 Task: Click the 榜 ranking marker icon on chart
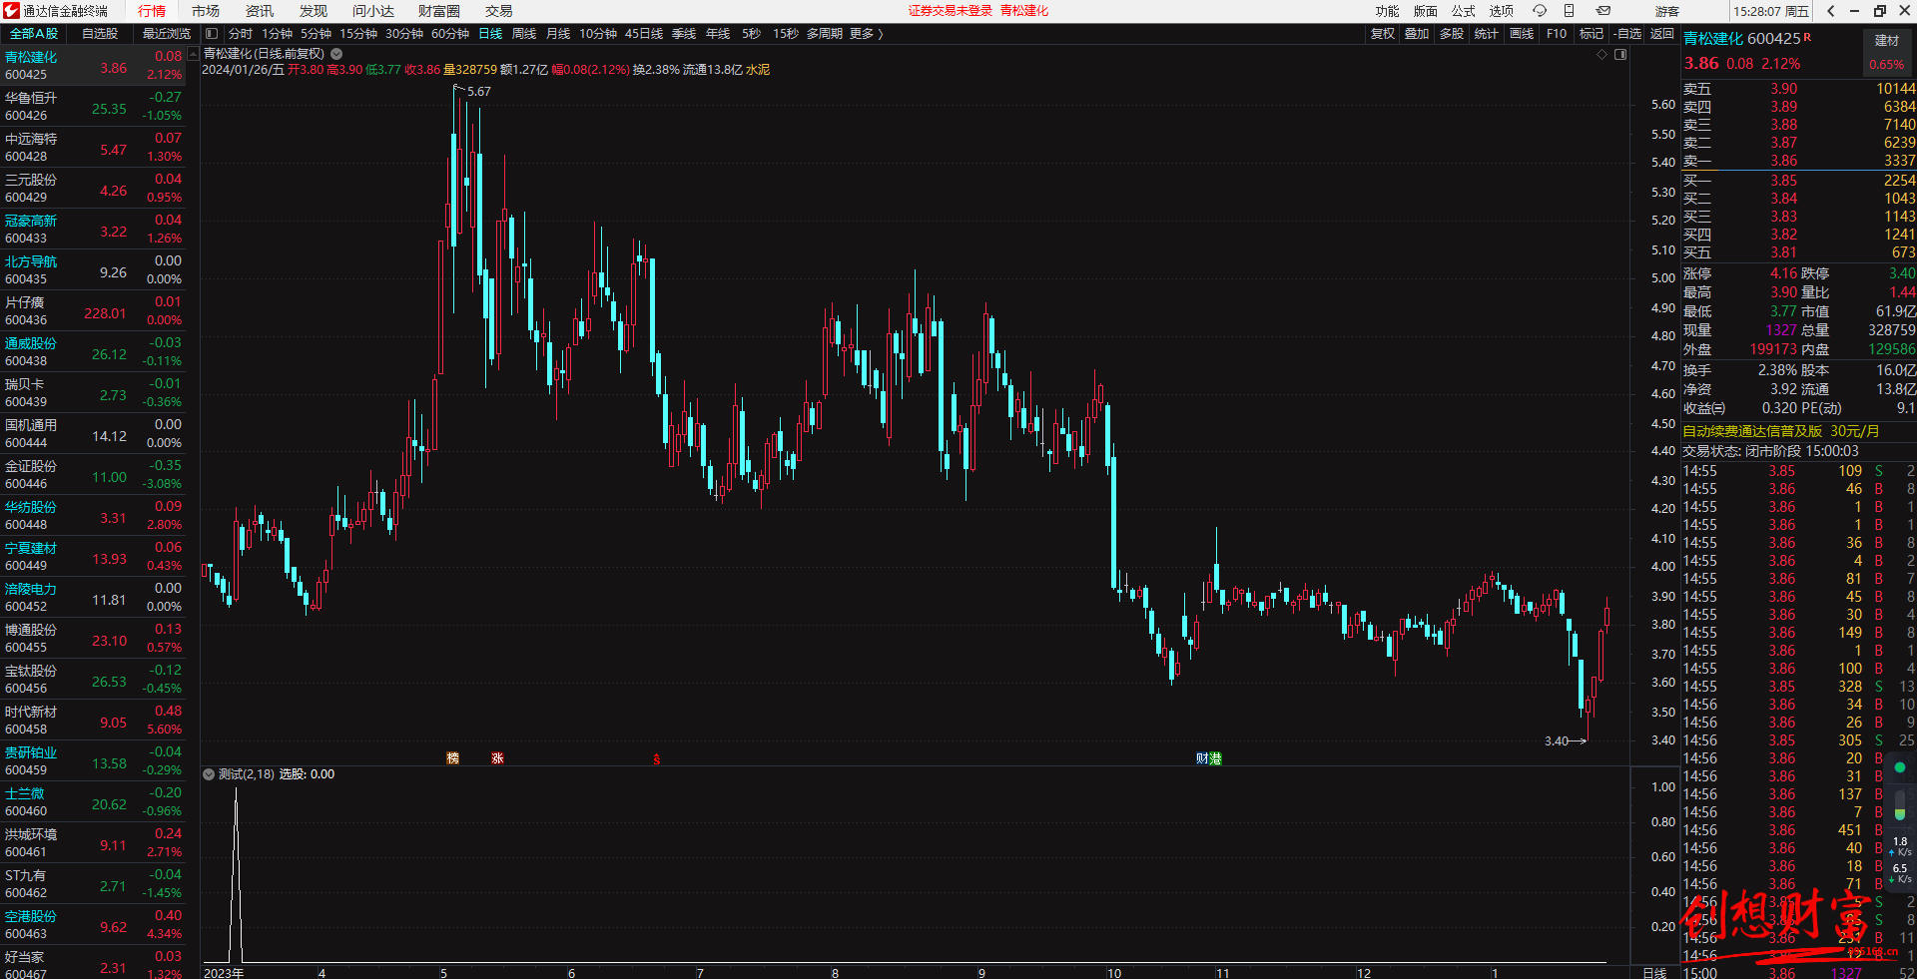pyautogui.click(x=452, y=758)
